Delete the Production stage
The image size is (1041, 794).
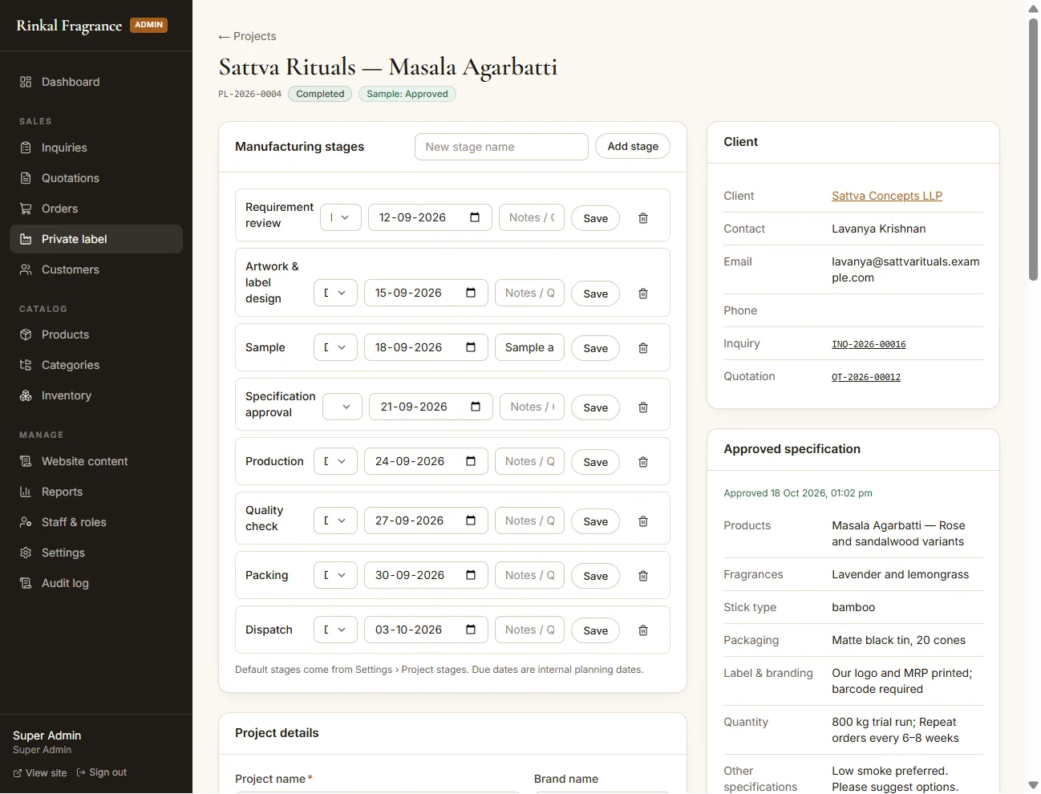point(643,462)
